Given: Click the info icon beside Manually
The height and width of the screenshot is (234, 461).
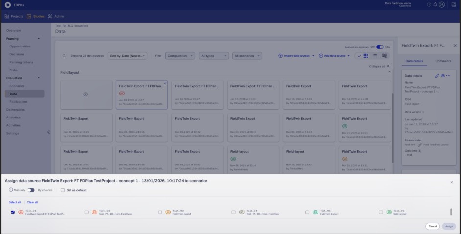Looking at the screenshot, I should point(11,190).
